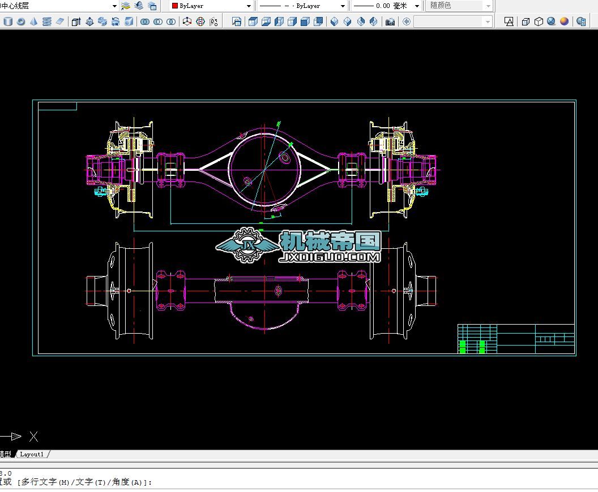Select the orange realistic shading sphere
The height and width of the screenshot is (492, 598).
(564, 21)
